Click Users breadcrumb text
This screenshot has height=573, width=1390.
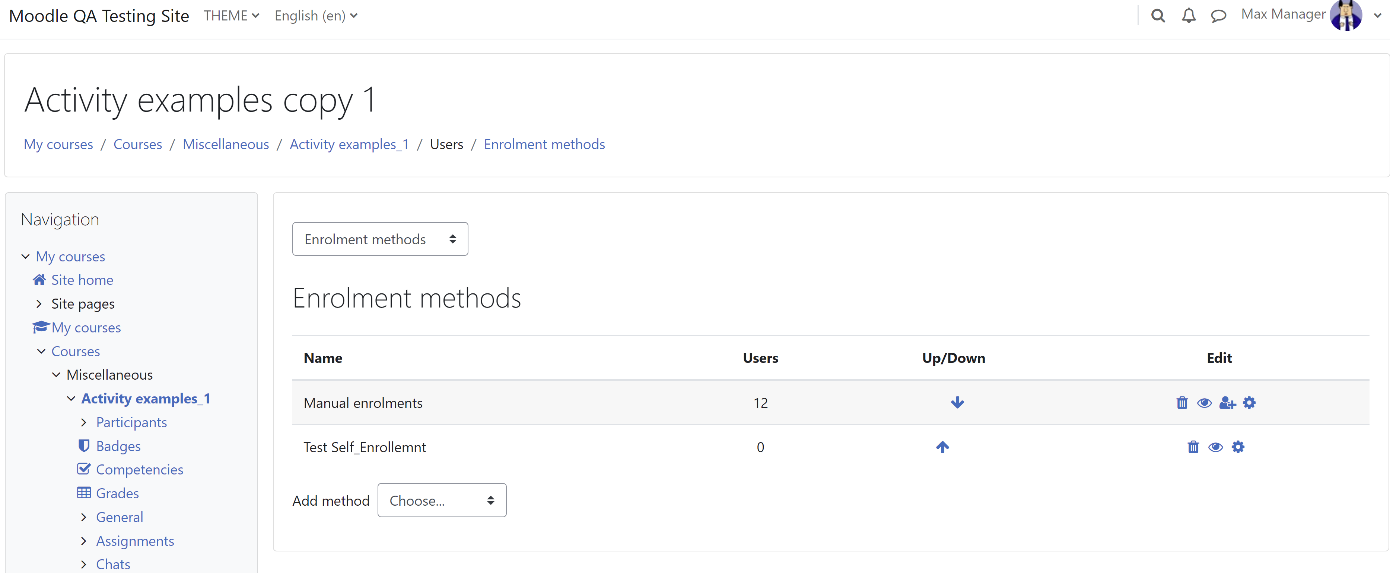446,145
